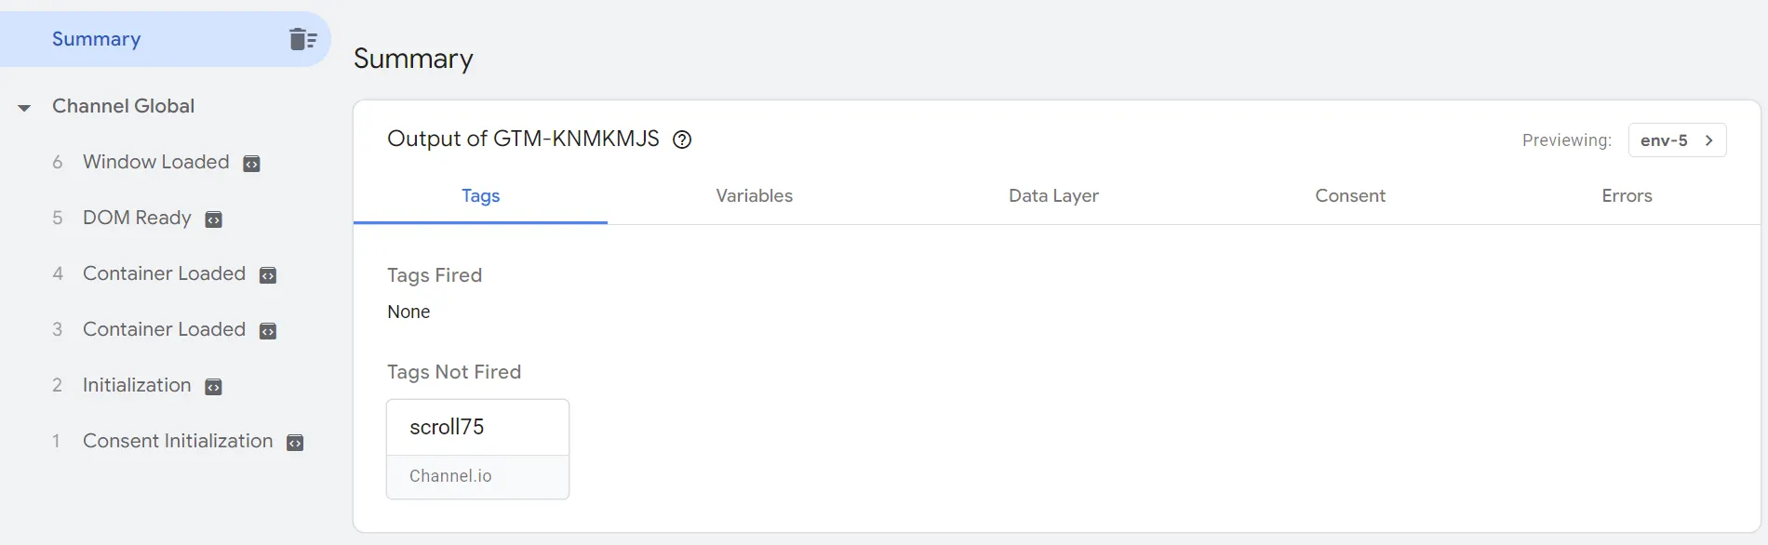
Task: Click API icon next to DOM Ready
Action: 213,219
